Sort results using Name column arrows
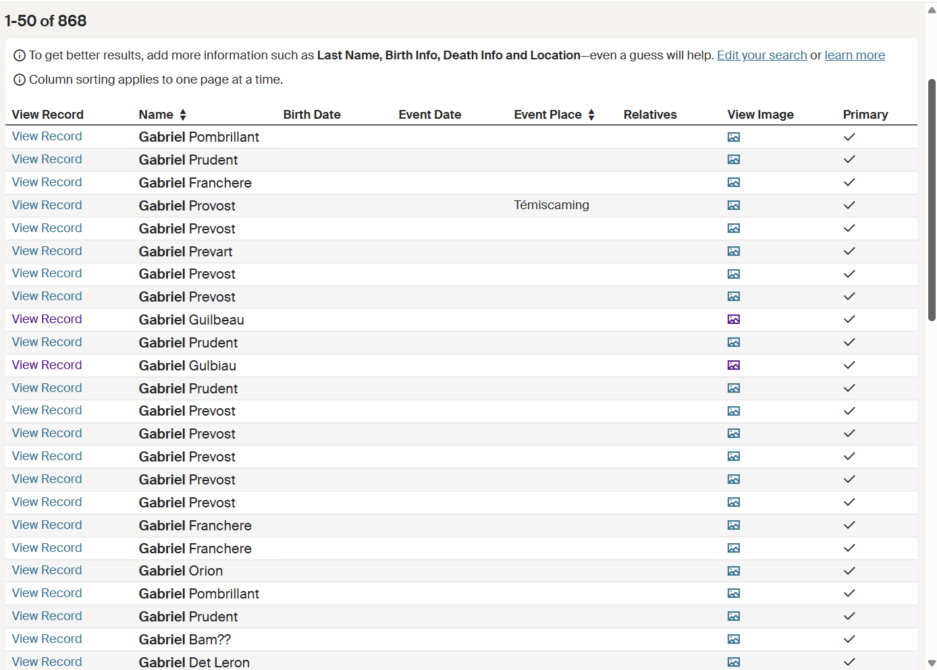Viewport: 937px width, 670px height. coord(182,114)
